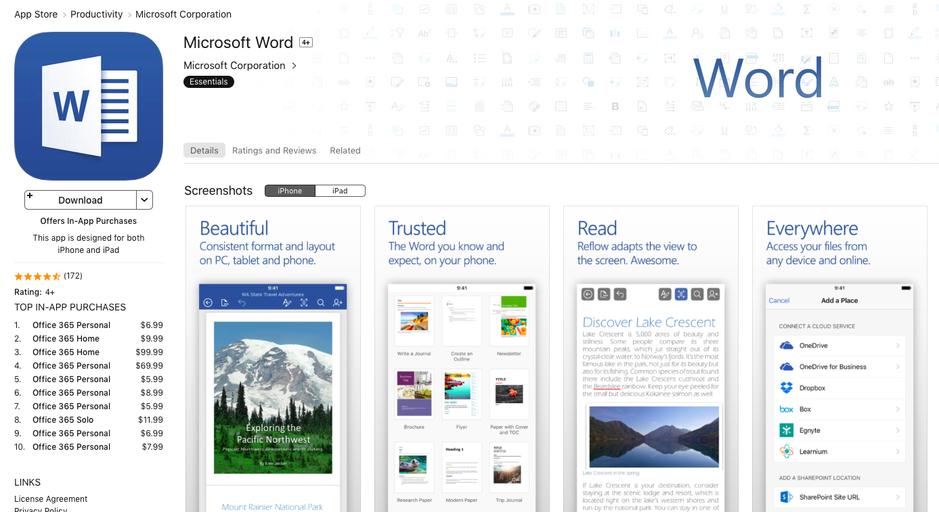Click the SharePoint Site URL icon

(x=786, y=497)
